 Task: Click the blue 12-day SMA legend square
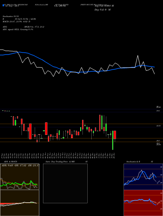pyautogui.click(x=3, y=6)
